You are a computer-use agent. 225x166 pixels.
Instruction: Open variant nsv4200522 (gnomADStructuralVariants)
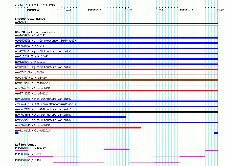[x=43, y=120]
